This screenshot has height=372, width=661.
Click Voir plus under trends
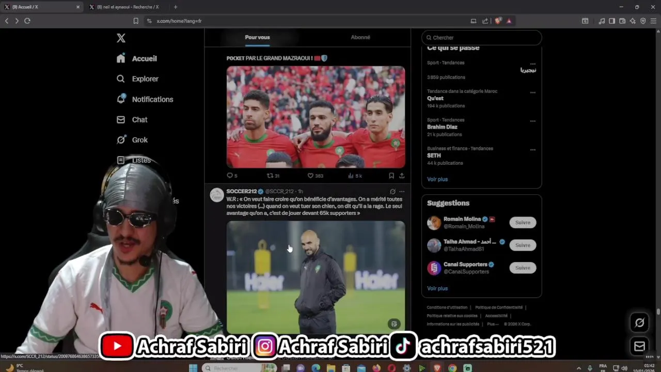click(437, 179)
